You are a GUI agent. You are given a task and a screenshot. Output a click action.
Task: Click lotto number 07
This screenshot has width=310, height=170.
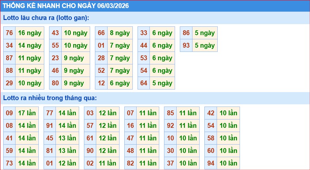(130, 113)
